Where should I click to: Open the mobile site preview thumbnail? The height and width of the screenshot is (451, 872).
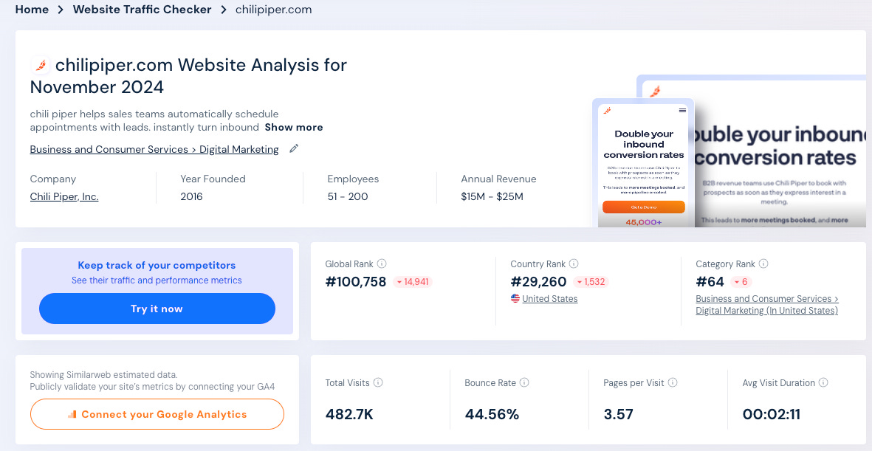click(x=643, y=164)
